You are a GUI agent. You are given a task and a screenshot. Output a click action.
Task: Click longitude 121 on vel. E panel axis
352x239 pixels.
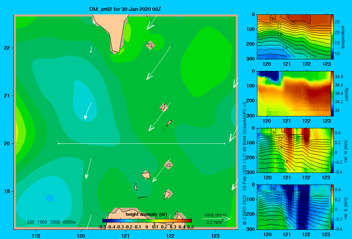tap(287, 234)
